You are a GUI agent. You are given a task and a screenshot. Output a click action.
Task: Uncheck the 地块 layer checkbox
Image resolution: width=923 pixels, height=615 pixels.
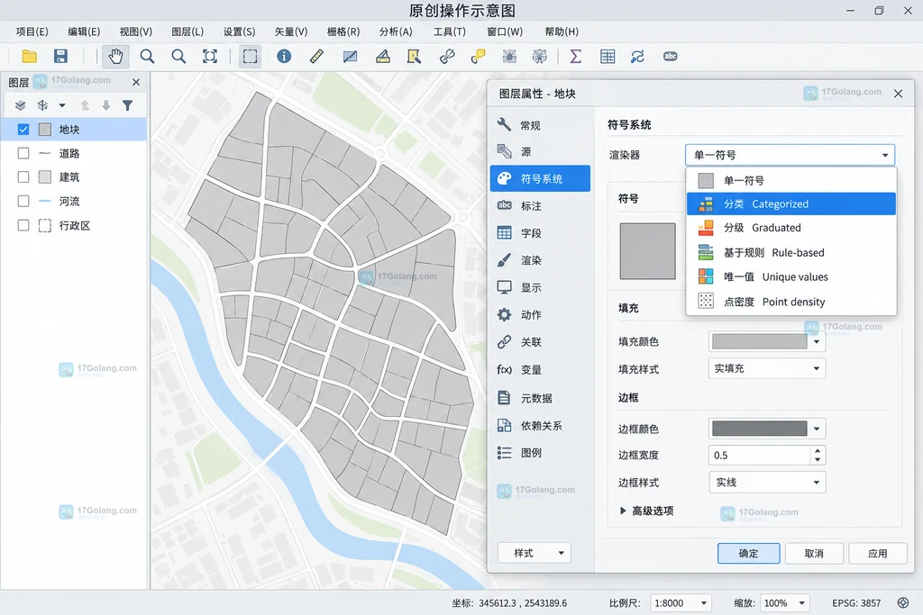pos(23,130)
